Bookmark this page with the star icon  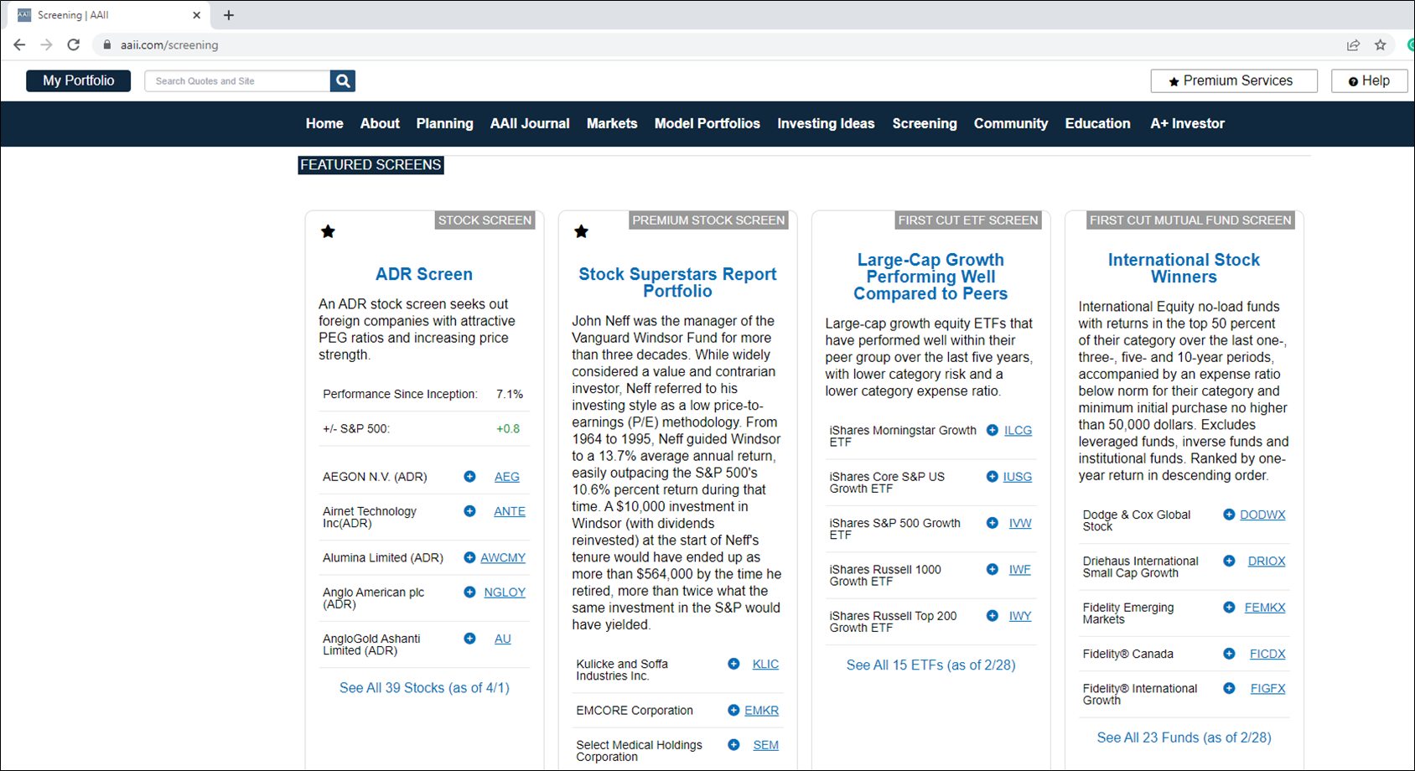[1380, 45]
